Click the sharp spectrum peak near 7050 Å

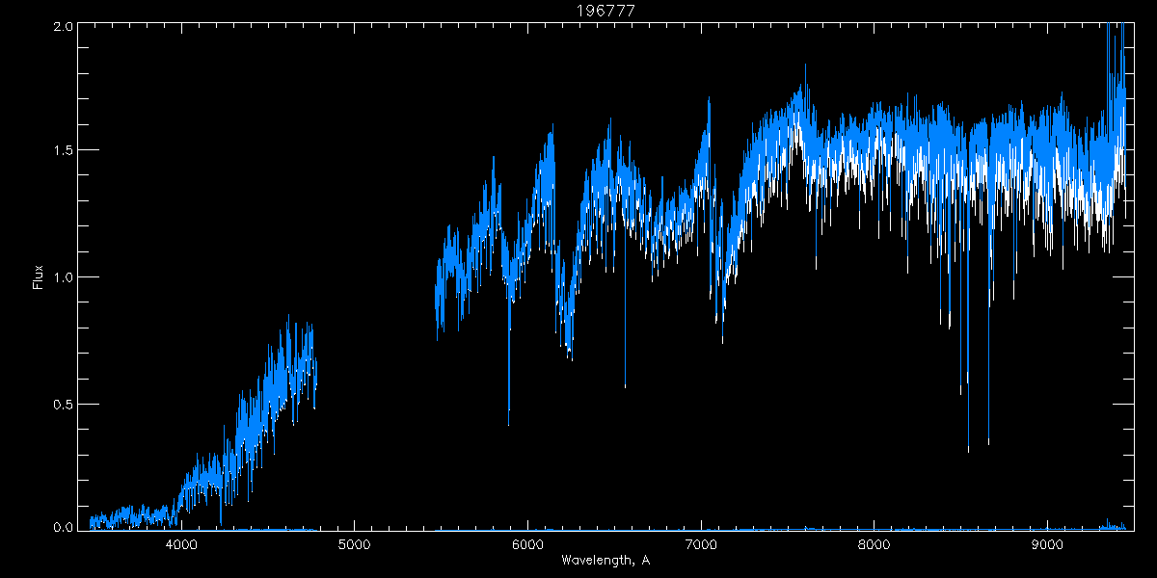pyautogui.click(x=710, y=98)
